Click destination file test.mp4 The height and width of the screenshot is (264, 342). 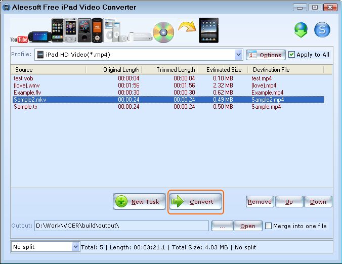pyautogui.click(x=262, y=78)
